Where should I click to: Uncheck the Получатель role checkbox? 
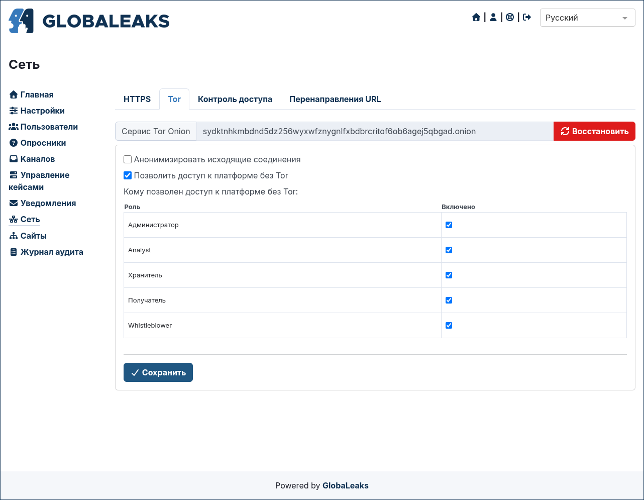[x=449, y=300]
